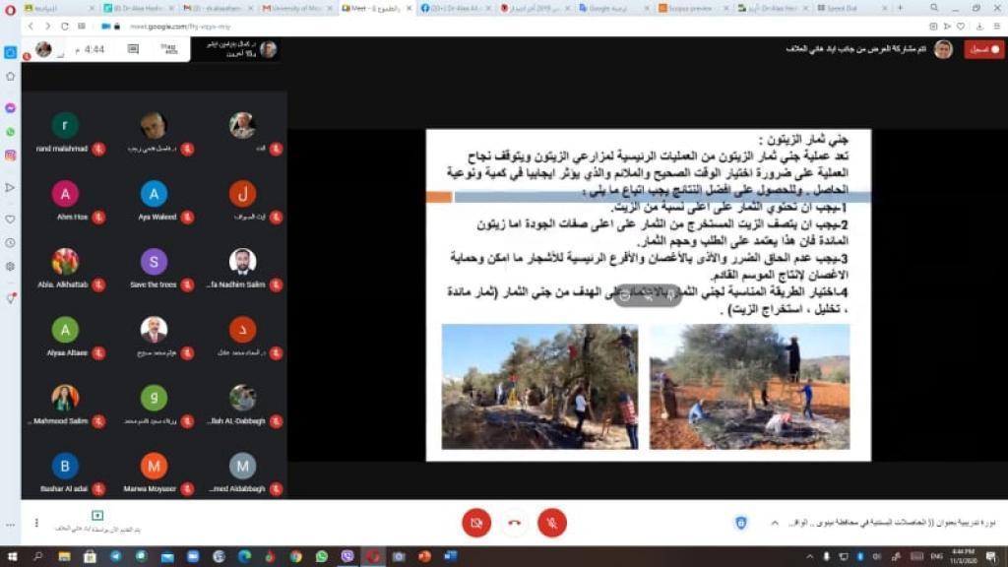1008x567 pixels.
Task: Open Opera sidebar settings gear
Action: (x=10, y=266)
